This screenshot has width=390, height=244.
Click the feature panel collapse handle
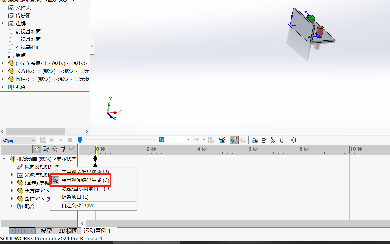pyautogui.click(x=92, y=46)
